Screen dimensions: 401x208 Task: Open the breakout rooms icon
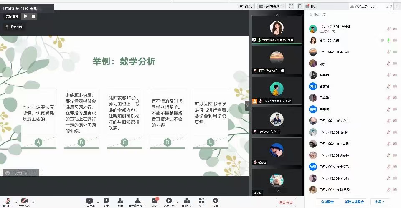coord(186,201)
